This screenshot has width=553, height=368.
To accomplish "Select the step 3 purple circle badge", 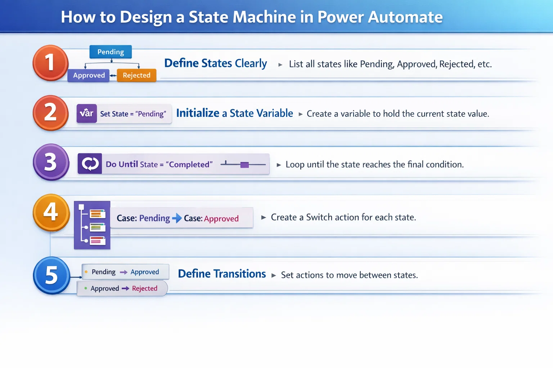I will [51, 162].
